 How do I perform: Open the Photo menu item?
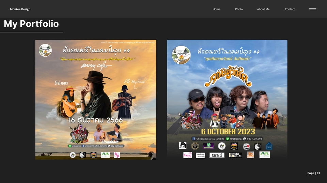click(x=239, y=9)
